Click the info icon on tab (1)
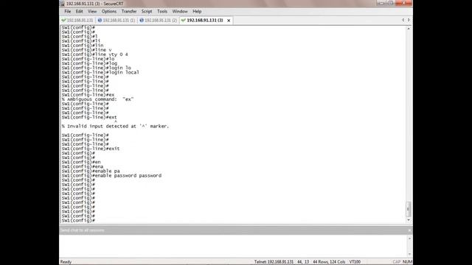This screenshot has width=472, height=265. click(100, 21)
